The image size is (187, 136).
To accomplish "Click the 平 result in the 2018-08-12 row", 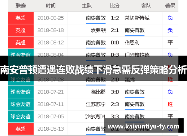I will click(170, 42).
